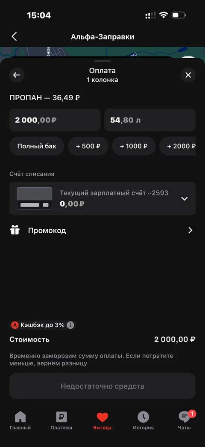Tap the back chevron beside Альфа-Заправки
The width and height of the screenshot is (205, 447).
[14, 36]
